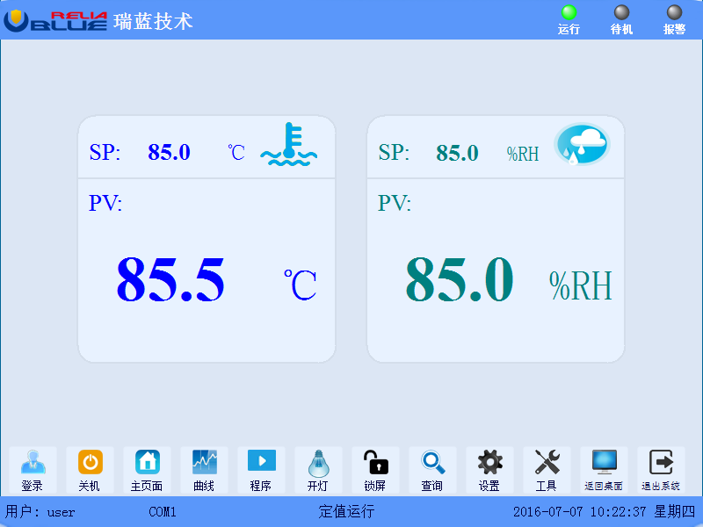
Task: Edit humidity setpoint 85.0 %RH
Action: coord(457,153)
